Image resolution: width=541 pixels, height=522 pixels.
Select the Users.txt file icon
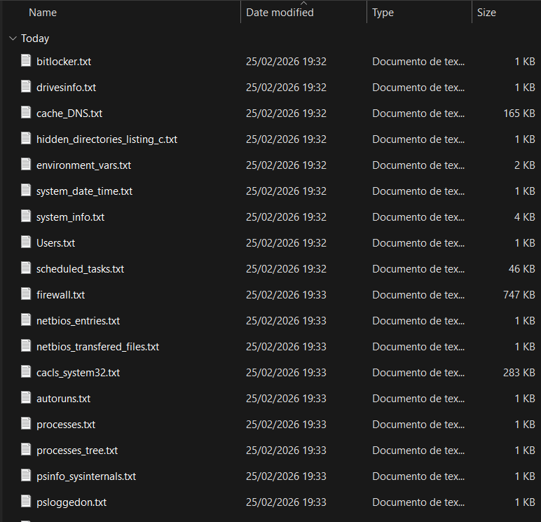[26, 242]
